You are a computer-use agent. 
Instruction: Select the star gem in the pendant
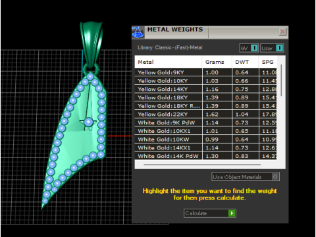point(88,122)
